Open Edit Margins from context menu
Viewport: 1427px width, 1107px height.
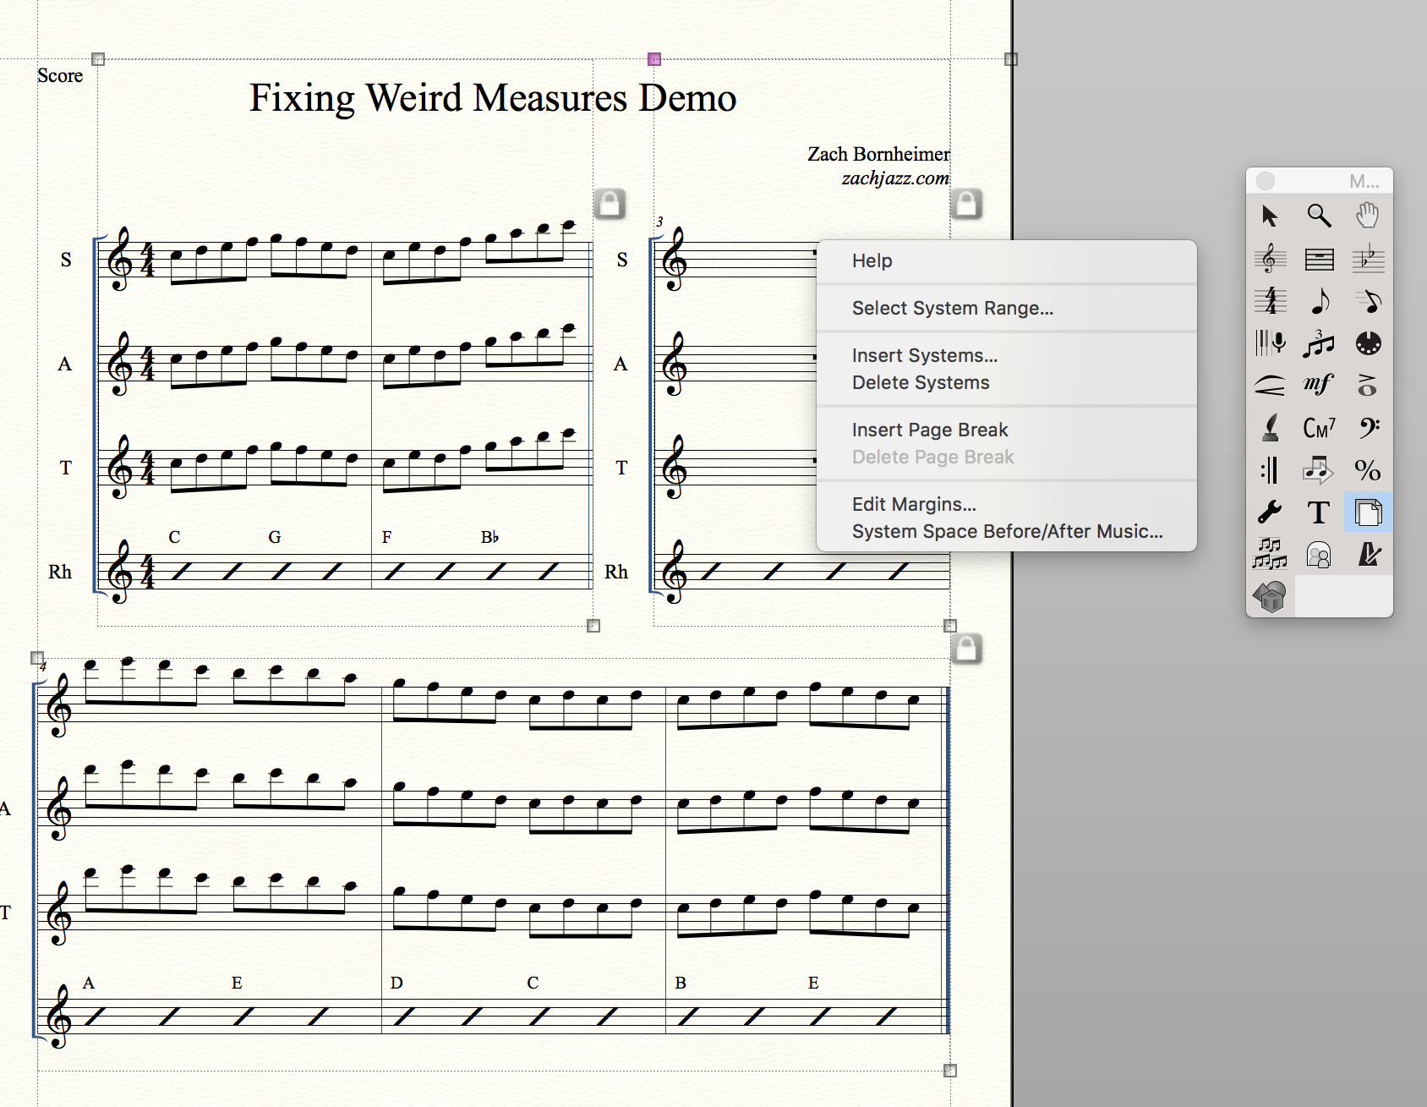click(x=914, y=505)
